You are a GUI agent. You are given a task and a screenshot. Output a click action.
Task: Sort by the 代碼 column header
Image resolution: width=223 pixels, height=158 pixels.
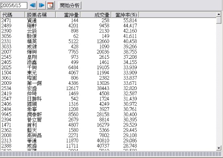[12, 15]
